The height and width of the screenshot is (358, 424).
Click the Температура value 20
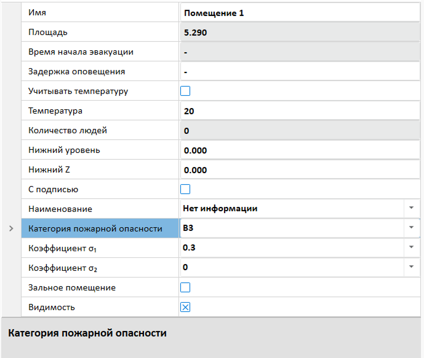pos(300,111)
